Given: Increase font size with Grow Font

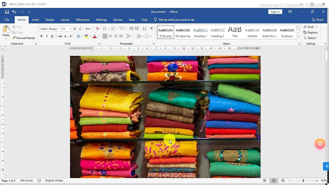Looking at the screenshot, I should (75, 29).
